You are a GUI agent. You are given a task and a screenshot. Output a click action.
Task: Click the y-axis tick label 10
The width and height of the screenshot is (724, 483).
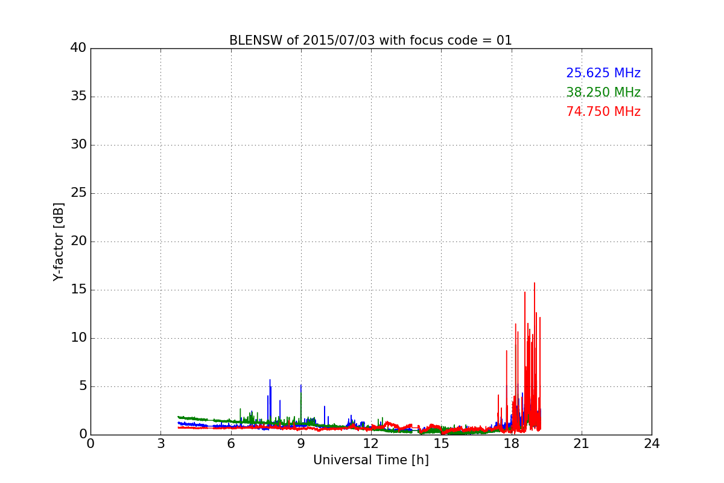tap(78, 338)
